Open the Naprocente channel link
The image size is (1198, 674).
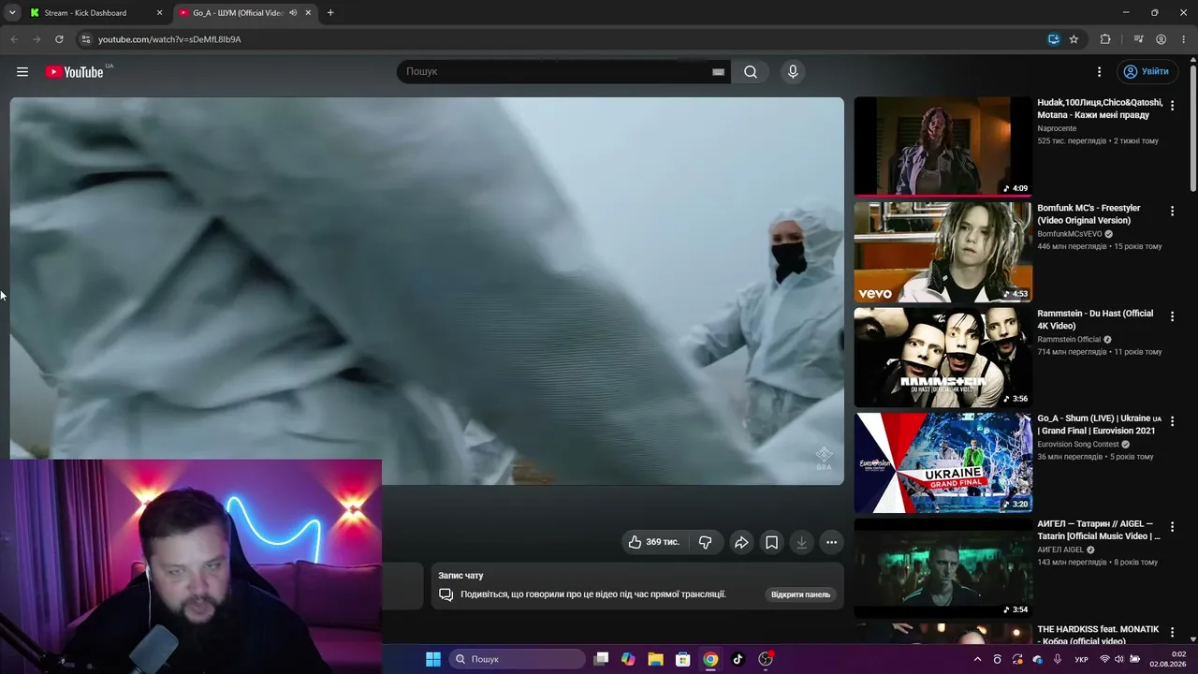click(1057, 128)
